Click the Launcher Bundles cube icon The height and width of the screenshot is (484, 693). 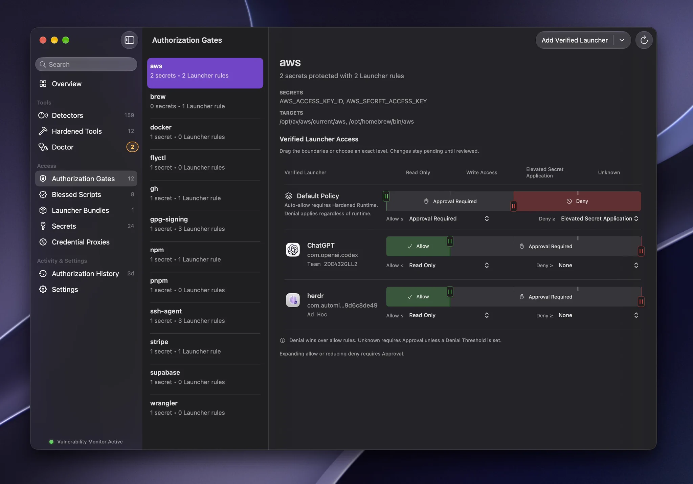point(43,210)
